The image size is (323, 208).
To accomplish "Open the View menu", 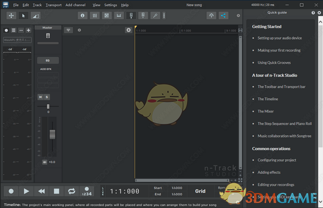I will 96,5.
